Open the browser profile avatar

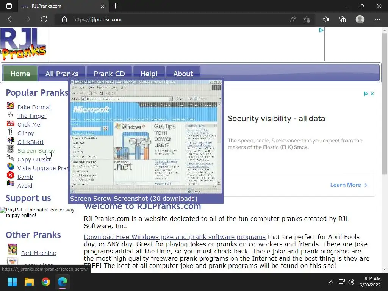(x=360, y=19)
